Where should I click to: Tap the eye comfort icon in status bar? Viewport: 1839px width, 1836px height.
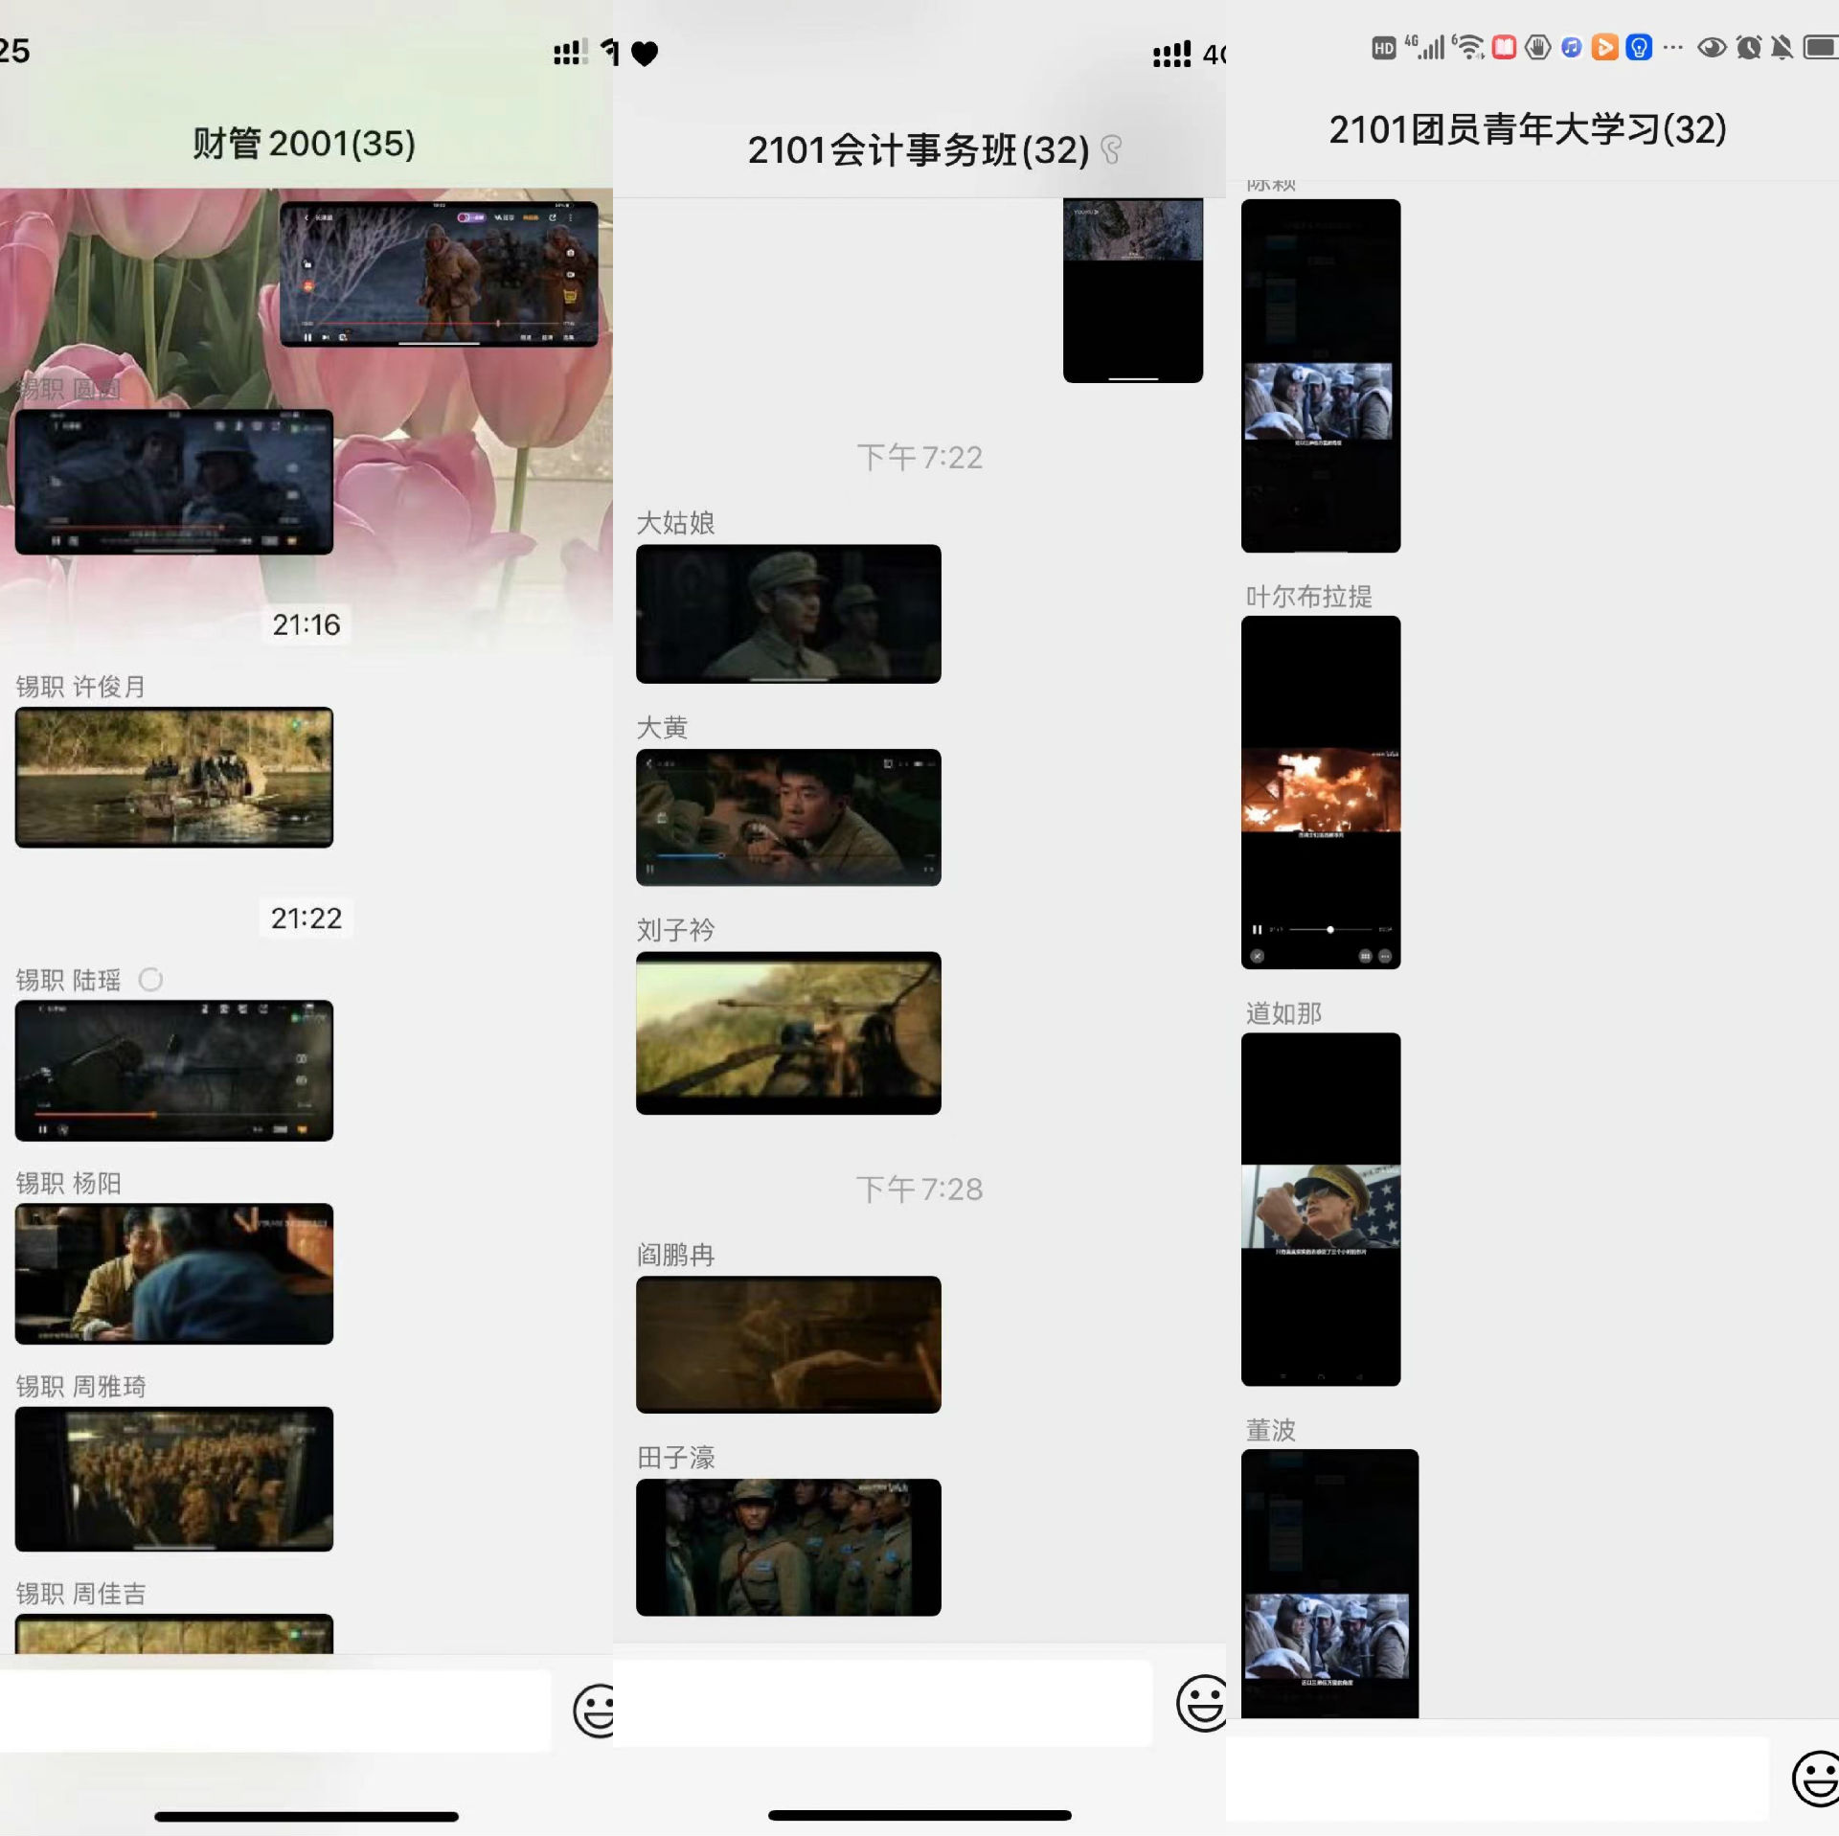tap(1712, 47)
